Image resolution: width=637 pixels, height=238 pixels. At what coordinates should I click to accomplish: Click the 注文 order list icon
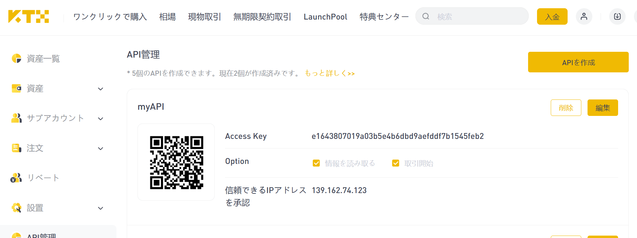tap(16, 148)
